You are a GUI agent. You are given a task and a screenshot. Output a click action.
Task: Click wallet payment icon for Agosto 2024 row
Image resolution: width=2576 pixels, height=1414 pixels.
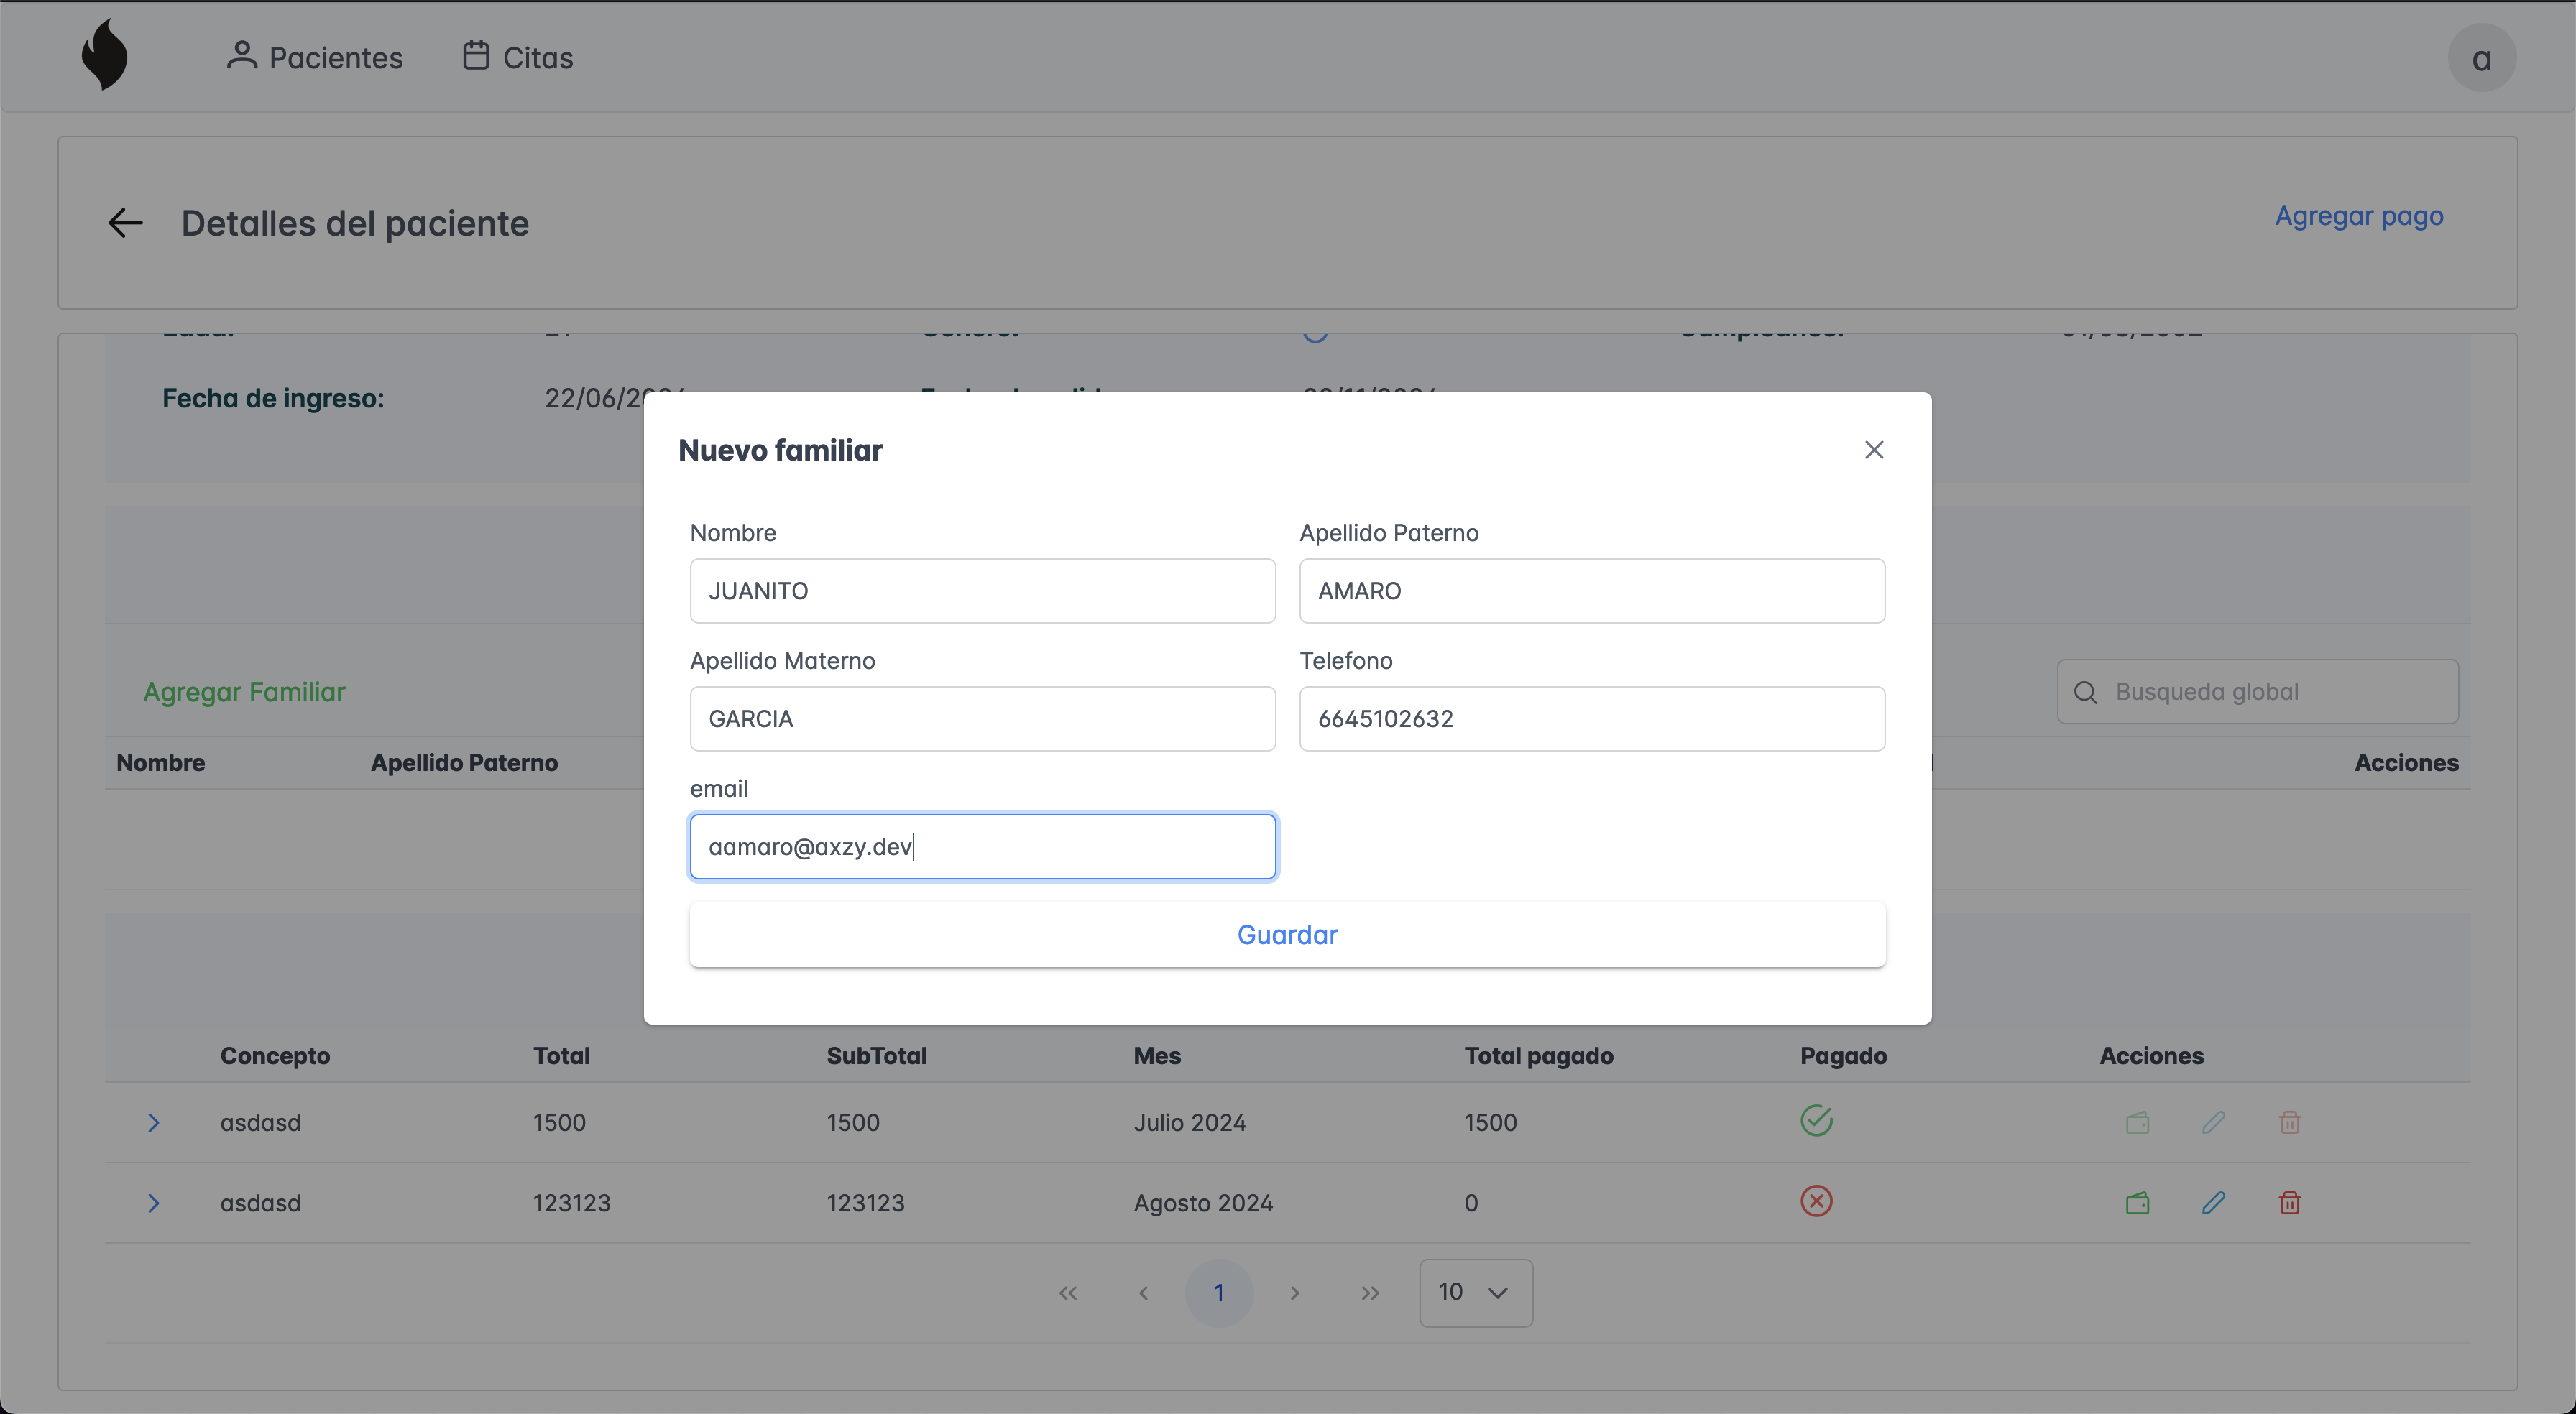click(x=2137, y=1203)
